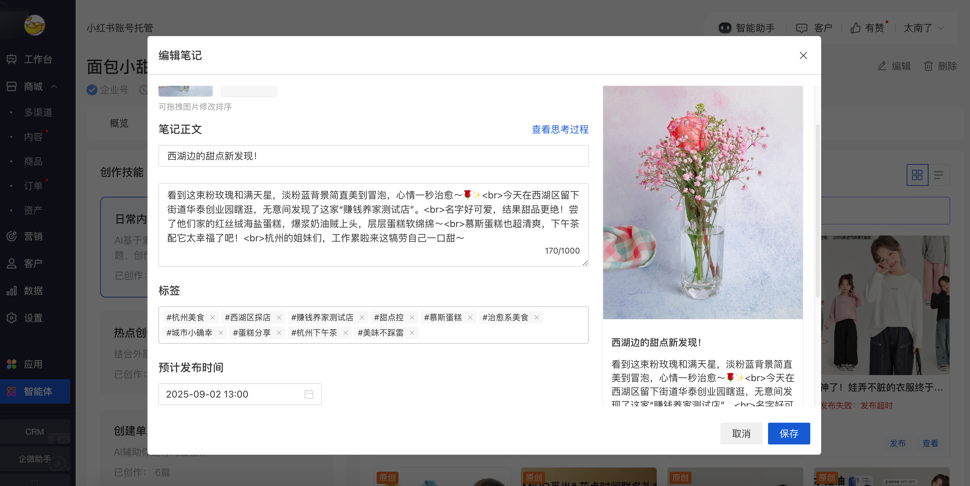Open the 数据 sidebar icon
This screenshot has width=970, height=486.
click(11, 290)
